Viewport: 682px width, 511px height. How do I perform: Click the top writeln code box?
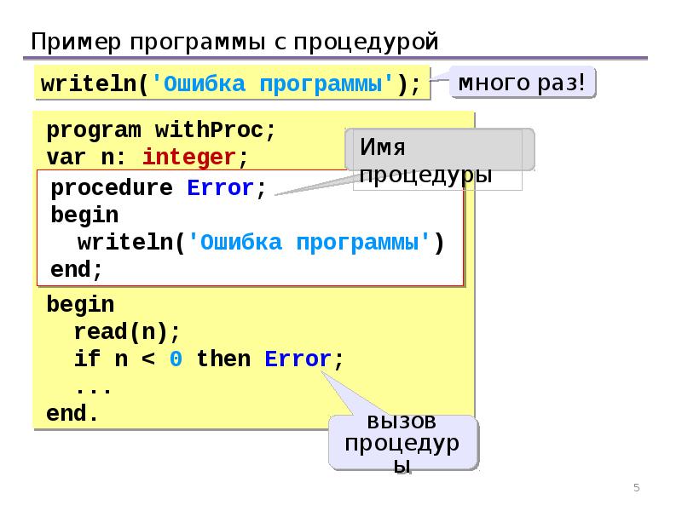(230, 84)
